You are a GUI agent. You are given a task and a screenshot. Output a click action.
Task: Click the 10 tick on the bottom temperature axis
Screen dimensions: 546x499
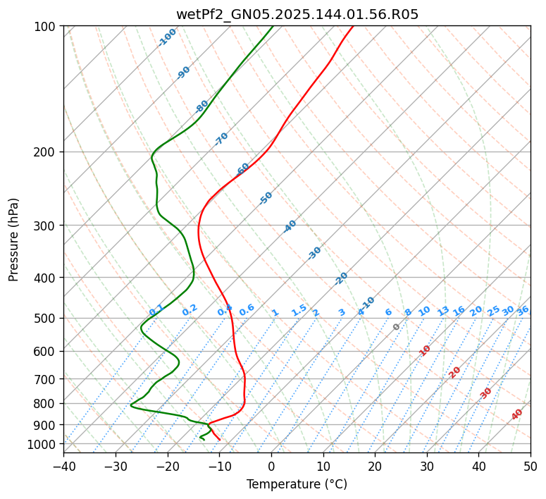[323, 466]
